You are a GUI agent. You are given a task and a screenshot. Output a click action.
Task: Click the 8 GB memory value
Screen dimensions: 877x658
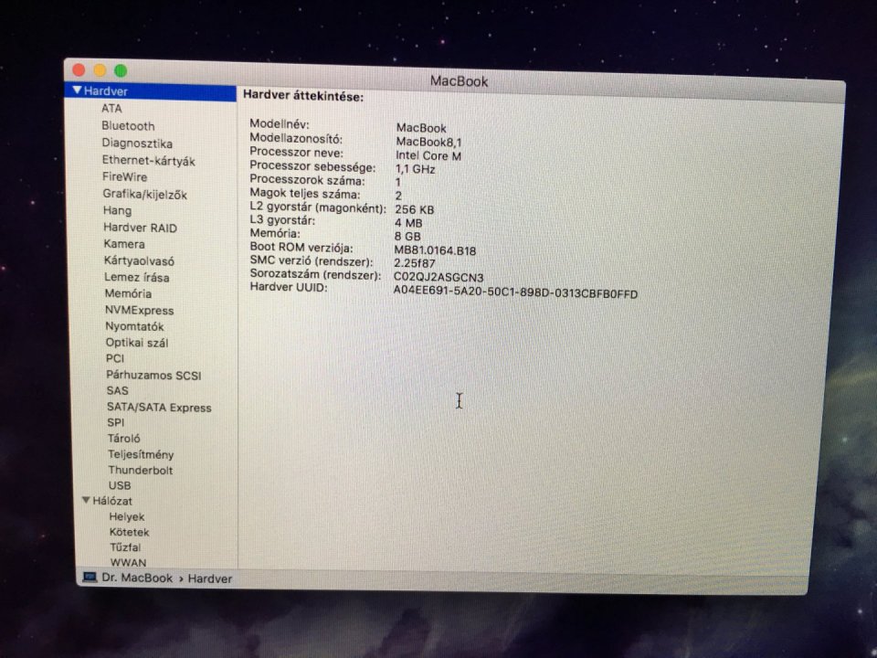coord(407,236)
